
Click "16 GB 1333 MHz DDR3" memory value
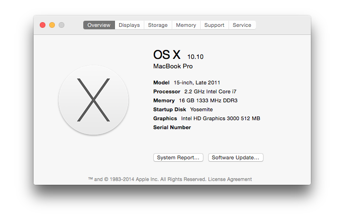(x=208, y=100)
